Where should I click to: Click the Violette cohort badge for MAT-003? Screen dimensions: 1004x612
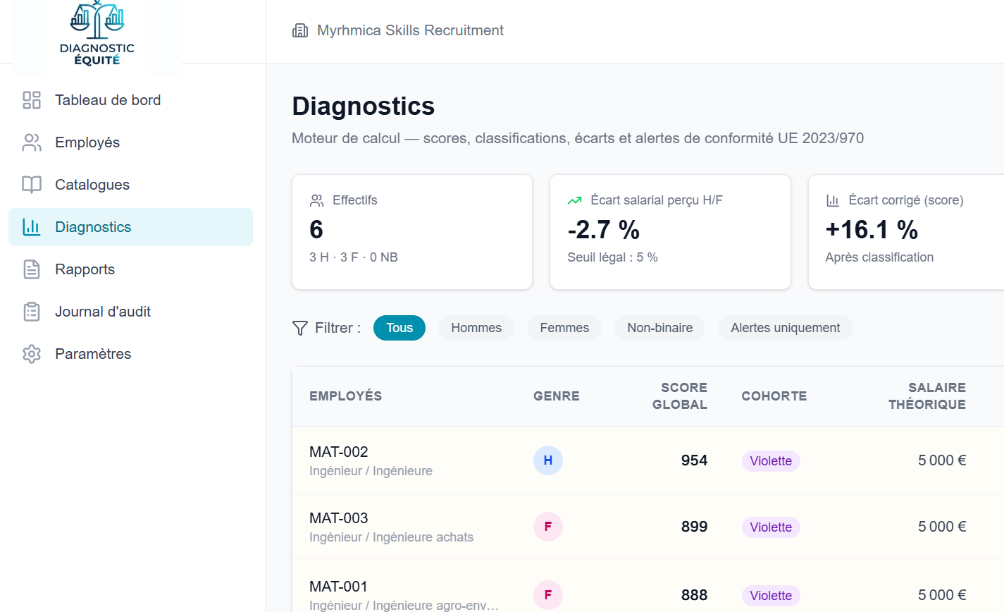pos(771,527)
